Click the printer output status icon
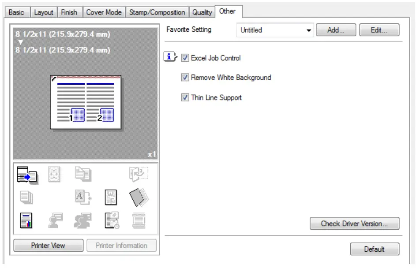Image resolution: width=416 pixels, height=268 pixels. click(27, 175)
